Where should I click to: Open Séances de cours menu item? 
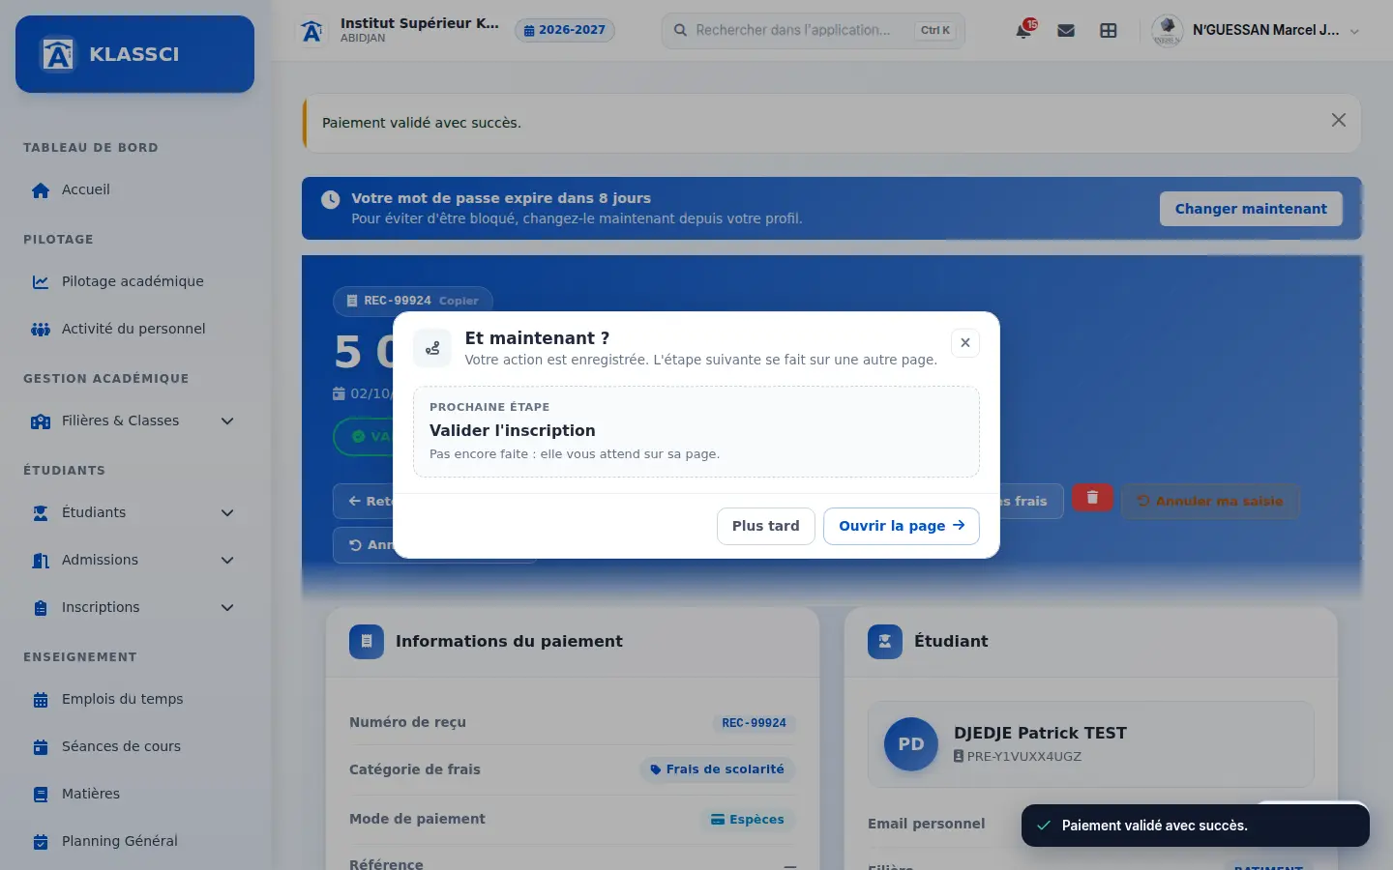click(134, 747)
